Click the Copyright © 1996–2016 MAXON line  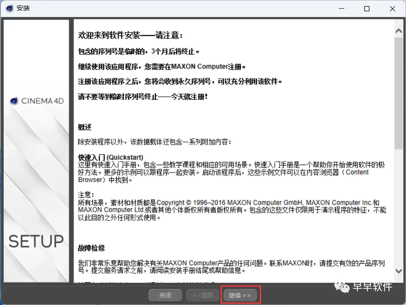click(228, 203)
